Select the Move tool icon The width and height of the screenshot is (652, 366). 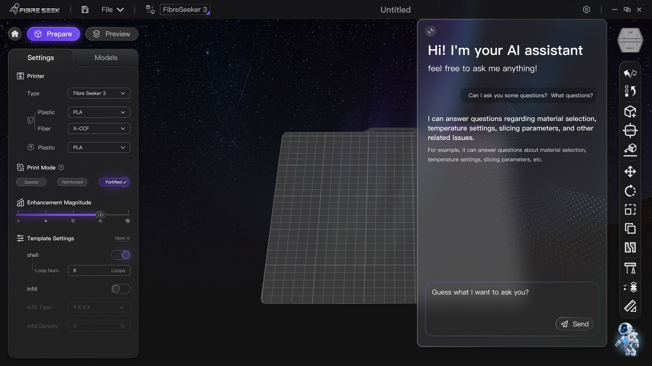pos(630,171)
